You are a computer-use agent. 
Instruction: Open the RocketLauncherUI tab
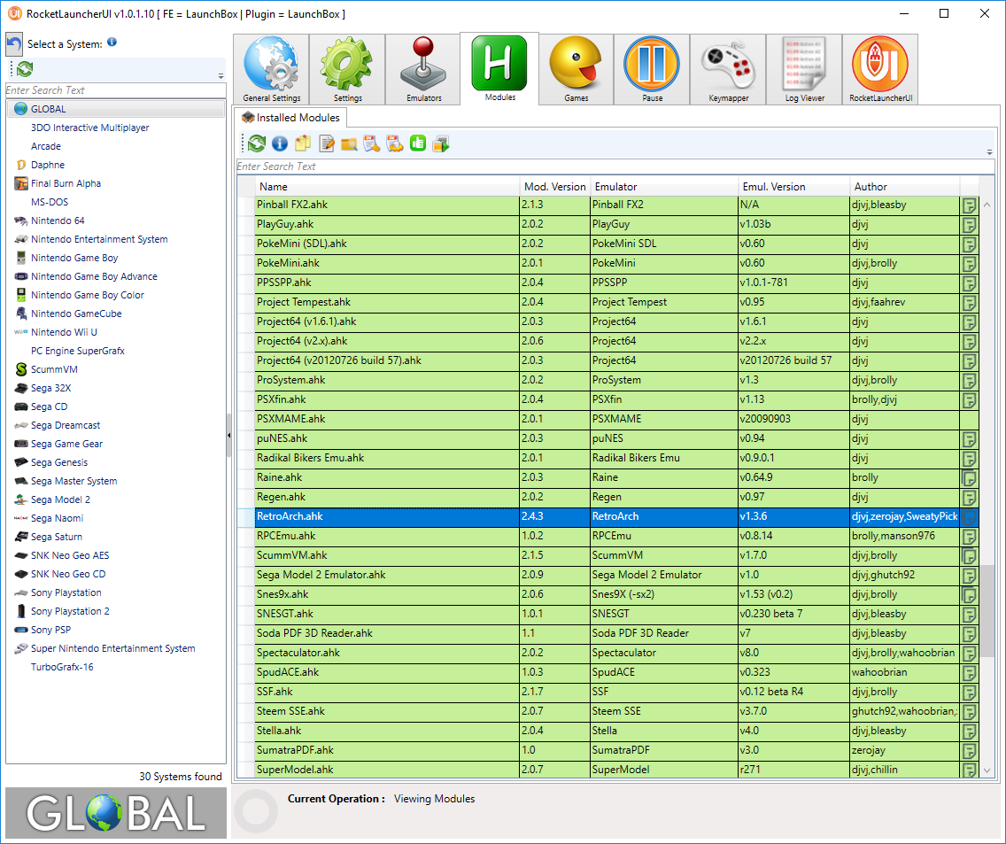click(x=880, y=69)
